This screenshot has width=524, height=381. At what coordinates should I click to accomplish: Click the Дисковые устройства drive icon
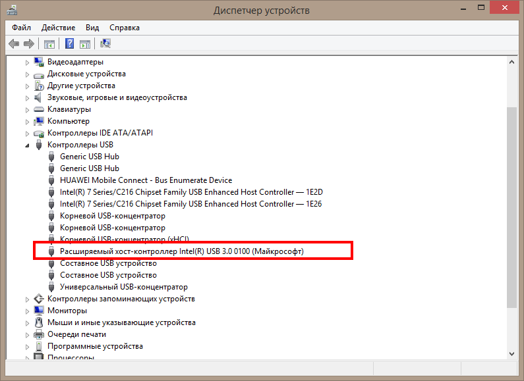click(x=39, y=75)
